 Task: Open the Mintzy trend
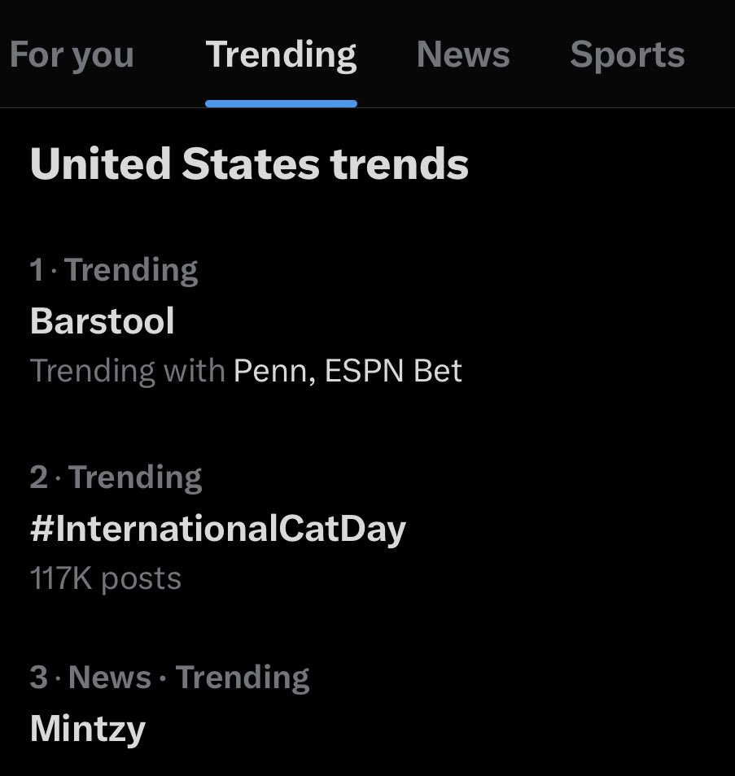pos(88,729)
